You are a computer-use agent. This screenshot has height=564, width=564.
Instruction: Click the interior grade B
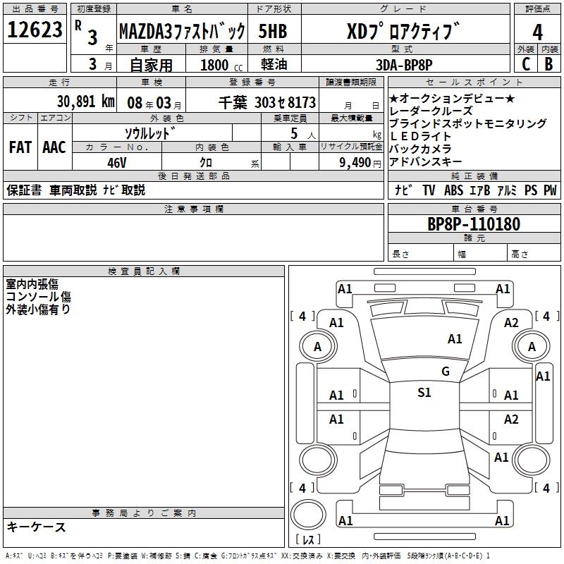tap(548, 64)
